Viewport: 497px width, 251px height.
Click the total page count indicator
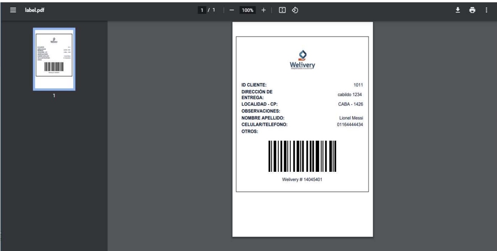pos(214,10)
